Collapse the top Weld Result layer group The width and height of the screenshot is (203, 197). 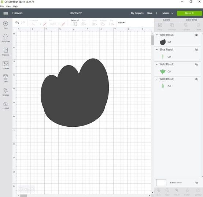tap(157, 35)
